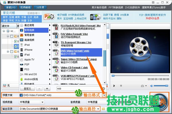This screenshot has width=172, height=114.
Task: Clear the vob search box with X icon
Action: tap(103, 89)
